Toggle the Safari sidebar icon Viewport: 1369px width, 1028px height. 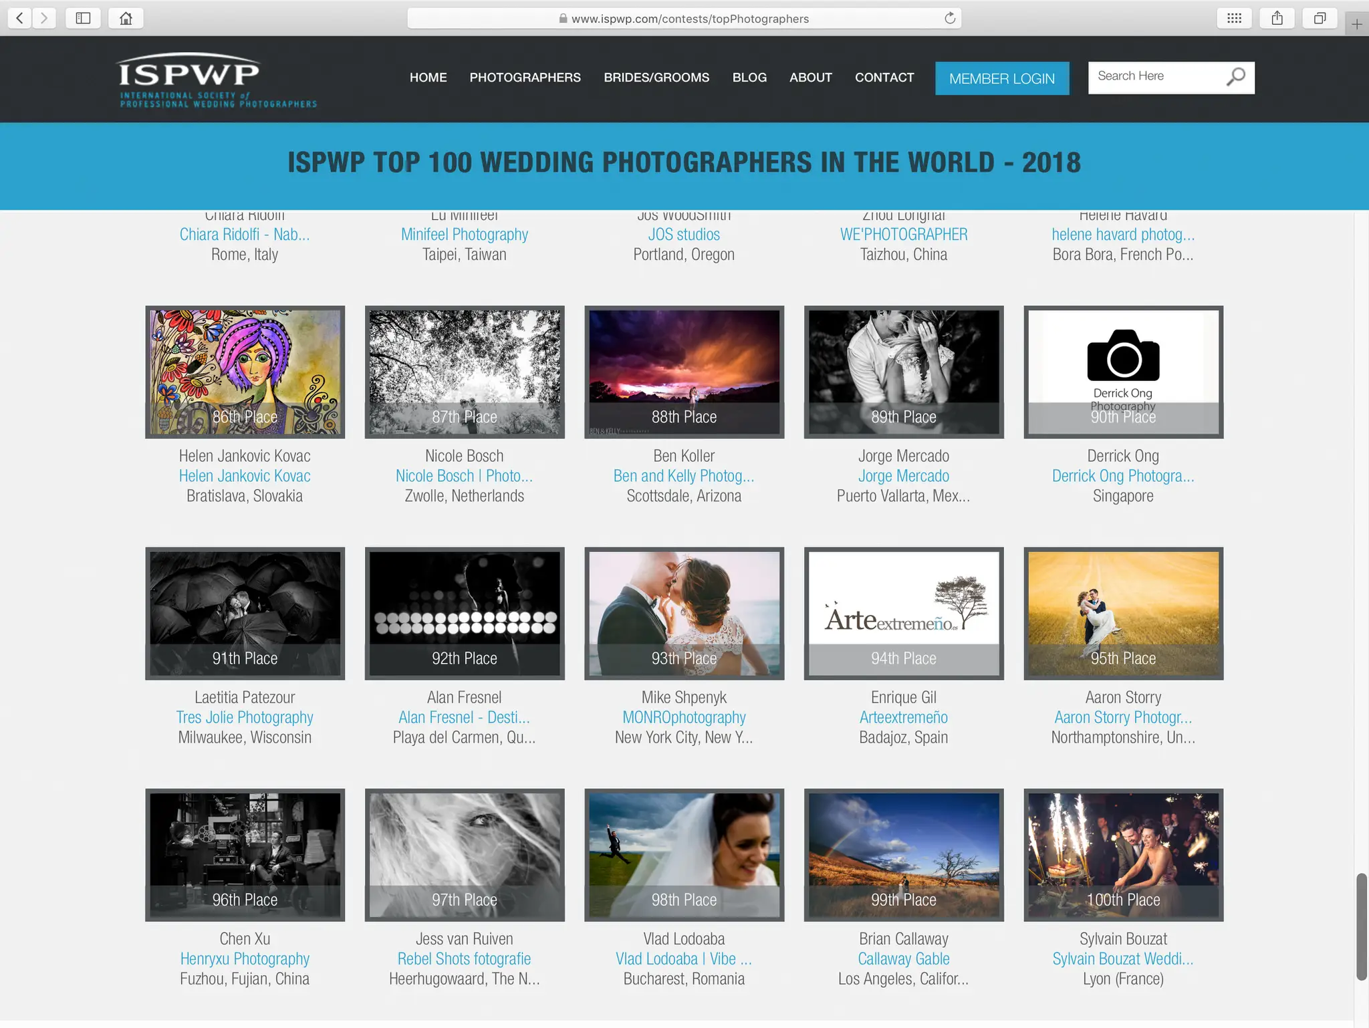(x=84, y=18)
